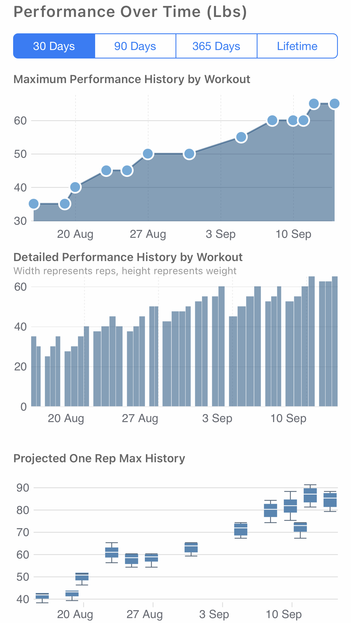Viewport: 351px width, 623px height.
Task: Tap the 40 lbs point at 20 Aug
Action: pyautogui.click(x=75, y=187)
